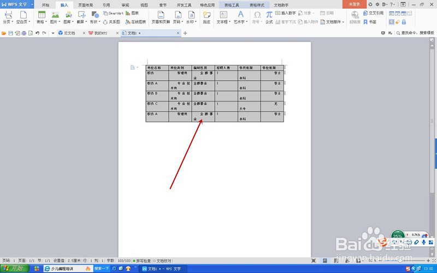Insert a relationship diagram (关系图)
Viewport: 437px width, 273px height.
(111, 22)
